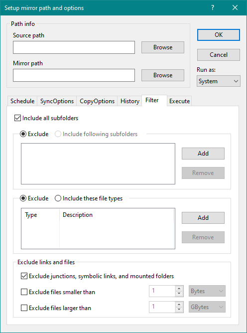Open the CopyOptions tab

click(97, 101)
